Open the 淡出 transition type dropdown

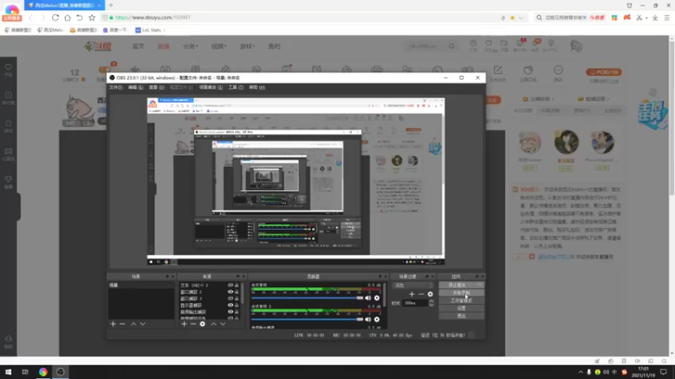[x=413, y=286]
